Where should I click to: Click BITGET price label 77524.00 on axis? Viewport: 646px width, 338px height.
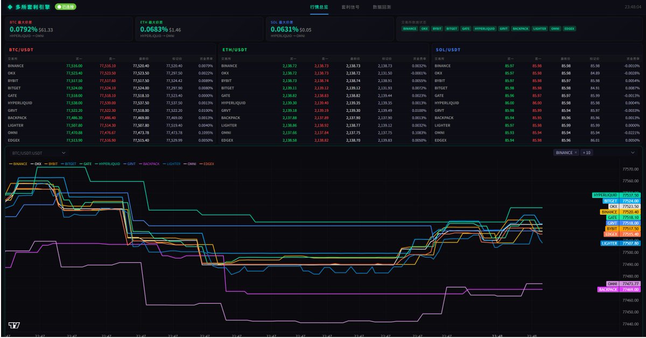coord(621,201)
